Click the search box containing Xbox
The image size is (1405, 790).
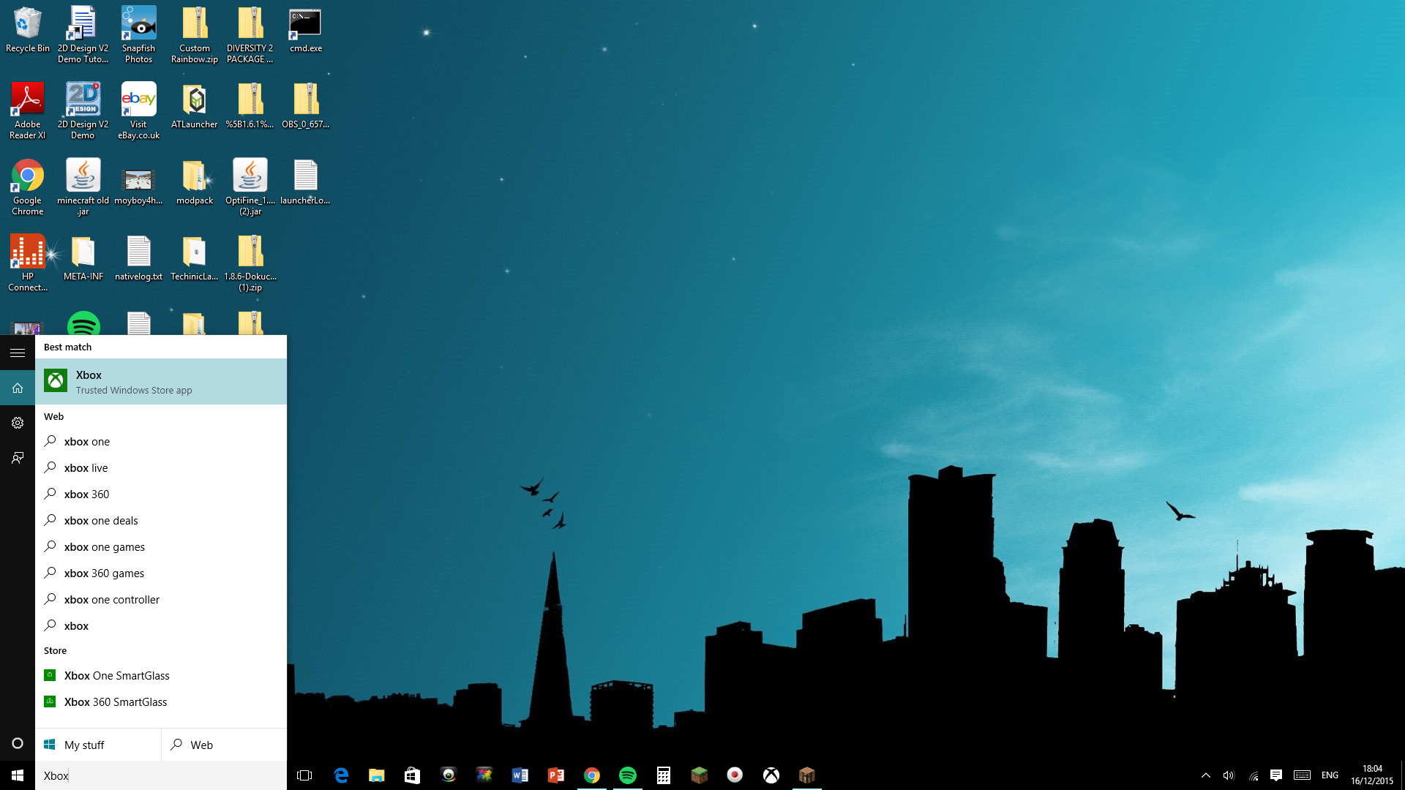pyautogui.click(x=161, y=775)
